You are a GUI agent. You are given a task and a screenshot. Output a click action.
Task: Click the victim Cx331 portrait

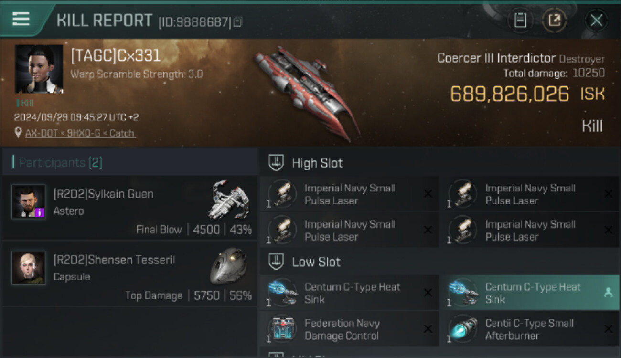[39, 69]
